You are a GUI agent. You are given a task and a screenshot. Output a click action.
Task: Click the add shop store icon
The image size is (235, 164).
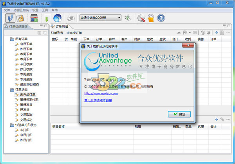(x=34, y=18)
